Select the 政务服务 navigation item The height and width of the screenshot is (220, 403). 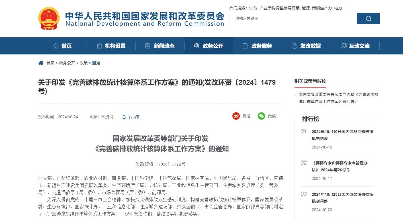point(257,46)
